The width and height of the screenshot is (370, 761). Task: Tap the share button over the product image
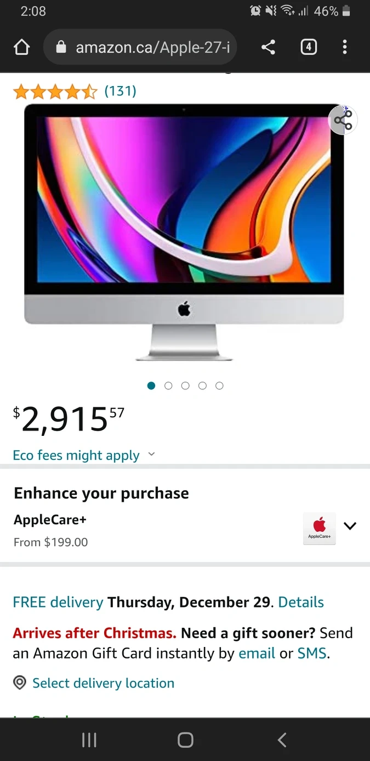[x=343, y=121]
